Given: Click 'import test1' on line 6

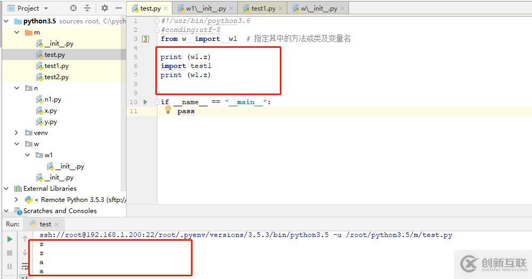Looking at the screenshot, I should [x=186, y=66].
